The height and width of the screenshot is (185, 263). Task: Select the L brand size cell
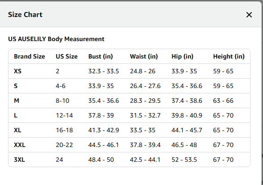[16, 115]
